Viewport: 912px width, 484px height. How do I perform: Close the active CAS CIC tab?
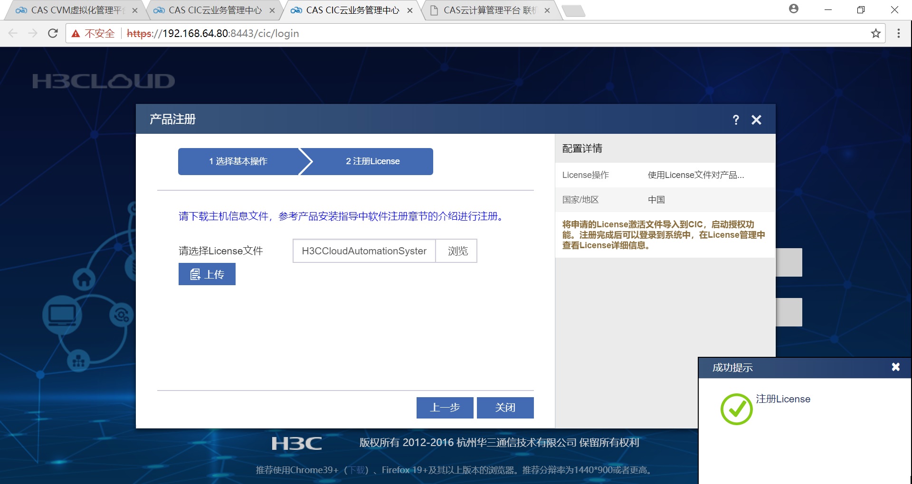(x=410, y=10)
